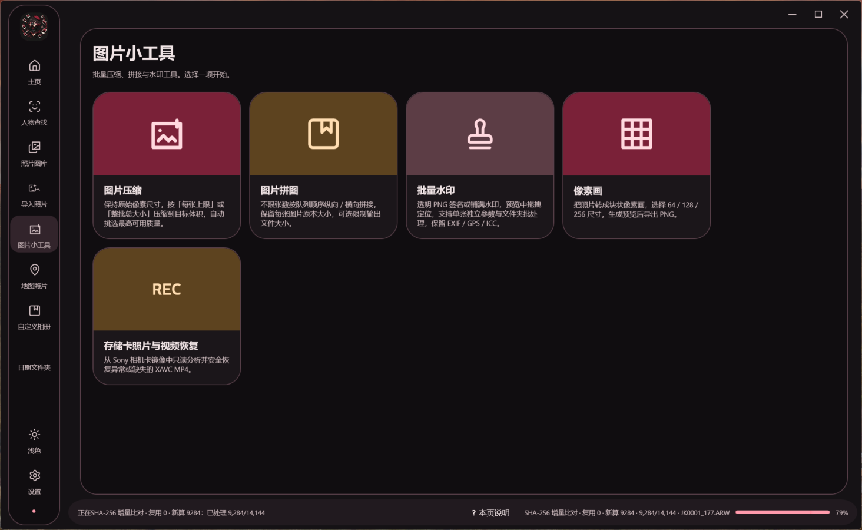Open 存储卡照片与视频恢复 card title
862x530 pixels.
(x=151, y=346)
